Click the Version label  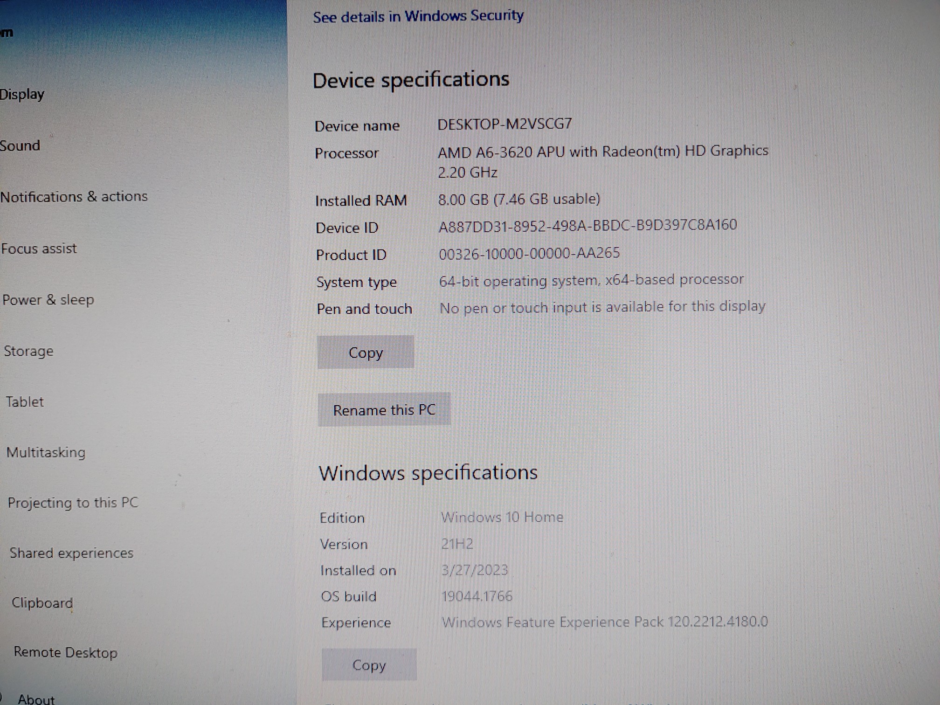[x=344, y=544]
